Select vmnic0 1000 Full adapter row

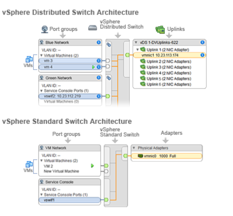(x=167, y=156)
